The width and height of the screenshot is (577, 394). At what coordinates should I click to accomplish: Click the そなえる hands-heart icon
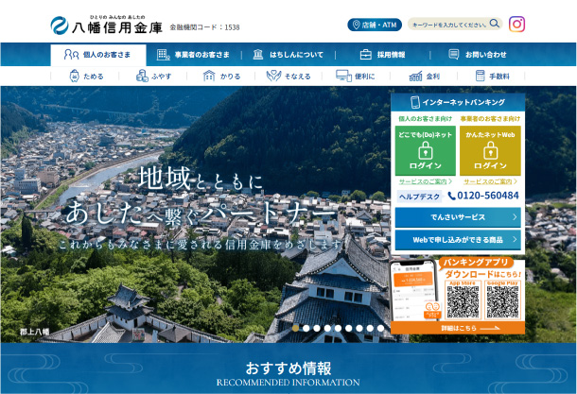[273, 76]
